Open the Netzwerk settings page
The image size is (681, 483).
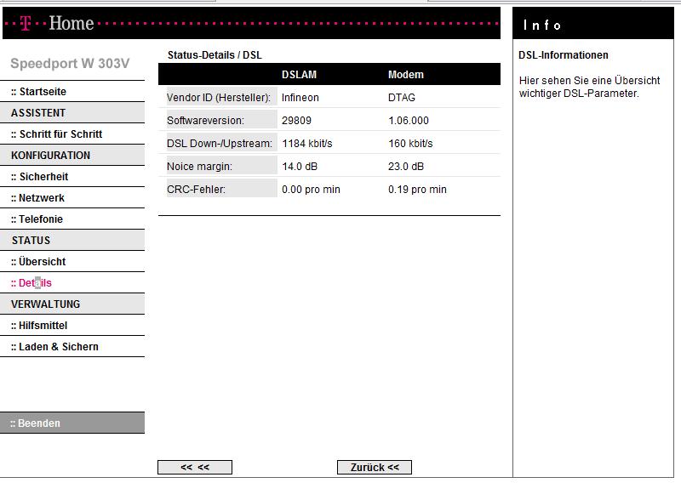(x=37, y=198)
